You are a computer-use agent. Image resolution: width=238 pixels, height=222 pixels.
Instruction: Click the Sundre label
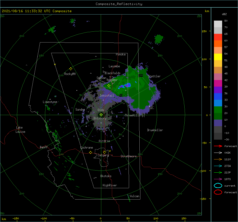pos(80,109)
